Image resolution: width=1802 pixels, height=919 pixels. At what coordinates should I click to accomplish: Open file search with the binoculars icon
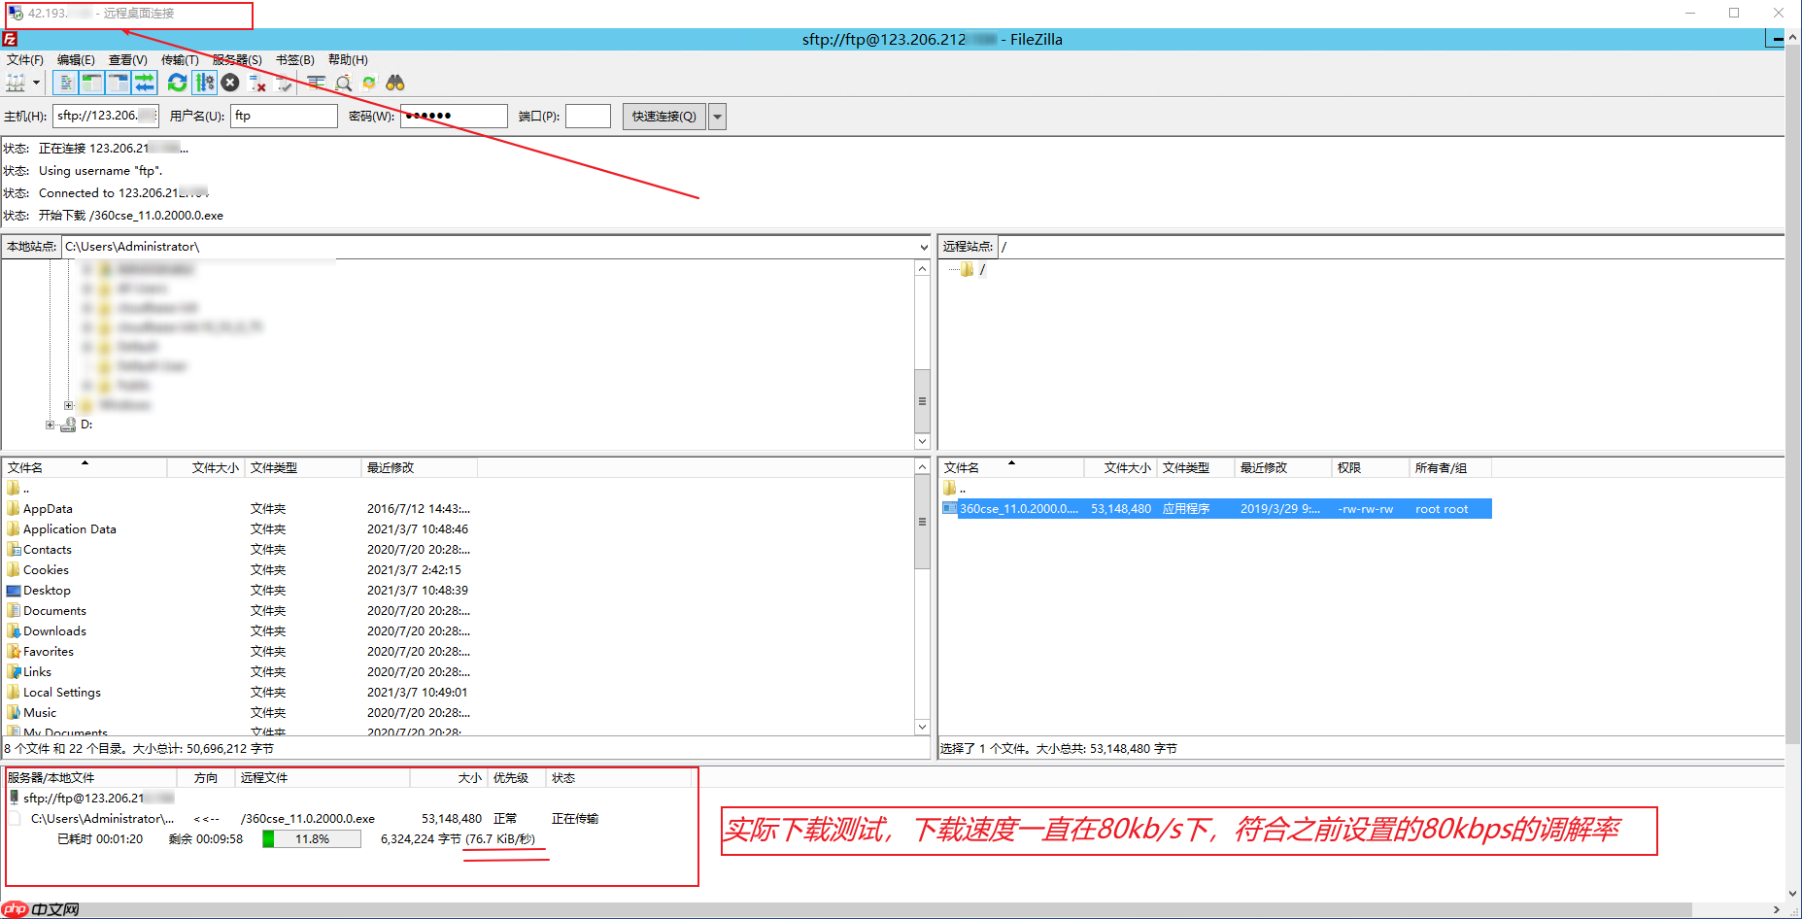[x=395, y=83]
